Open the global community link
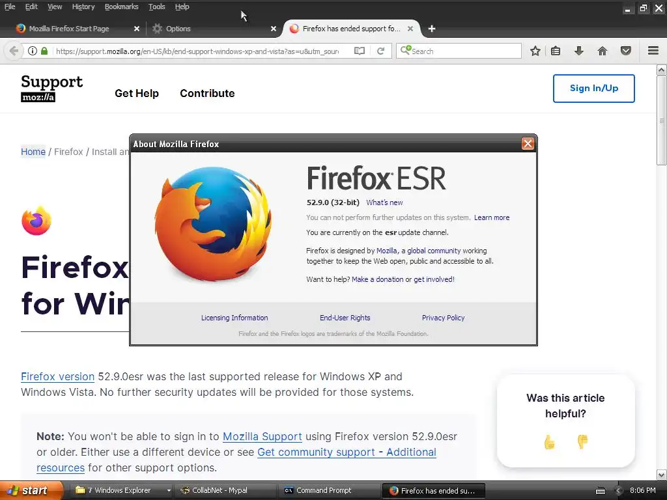Screen dimensions: 667x500 (x=434, y=251)
